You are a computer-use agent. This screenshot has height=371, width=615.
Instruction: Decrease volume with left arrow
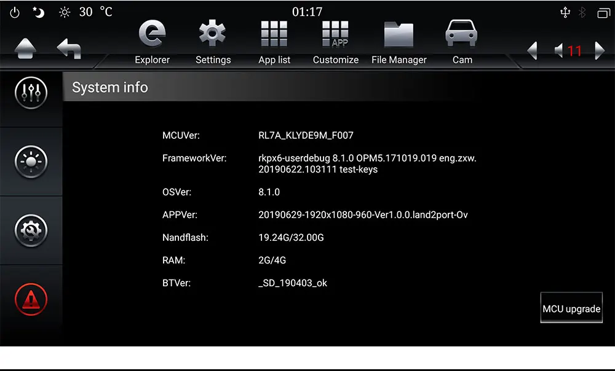point(532,50)
